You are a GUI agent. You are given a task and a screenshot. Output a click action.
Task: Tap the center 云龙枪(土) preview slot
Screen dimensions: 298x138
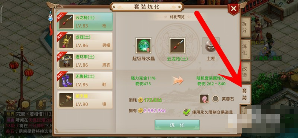coord(177,46)
